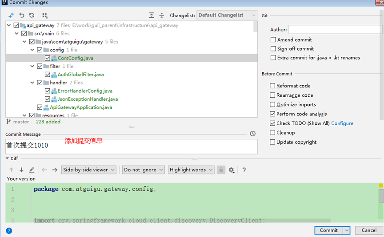This screenshot has width=384, height=237.
Task: Uncheck the AuthGlobalFilter.java checkbox
Action: point(48,75)
